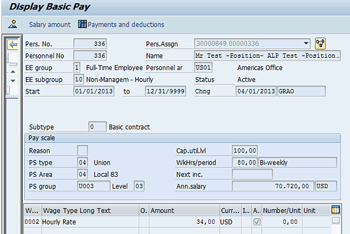The image size is (350, 234).
Task: Expand the Pers.Assgn dropdown arrow
Action: pyautogui.click(x=306, y=43)
